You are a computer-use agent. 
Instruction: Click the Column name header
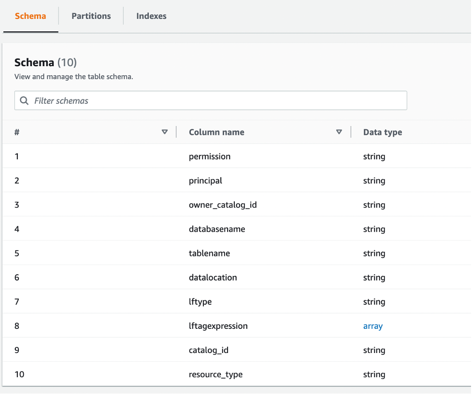(x=216, y=132)
